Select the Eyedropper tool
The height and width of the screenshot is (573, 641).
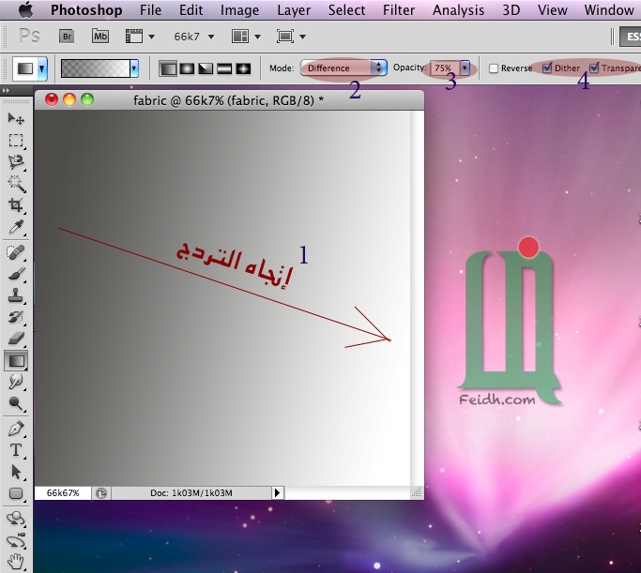(x=16, y=227)
